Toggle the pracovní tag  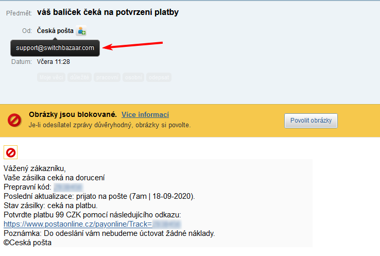[107, 77]
